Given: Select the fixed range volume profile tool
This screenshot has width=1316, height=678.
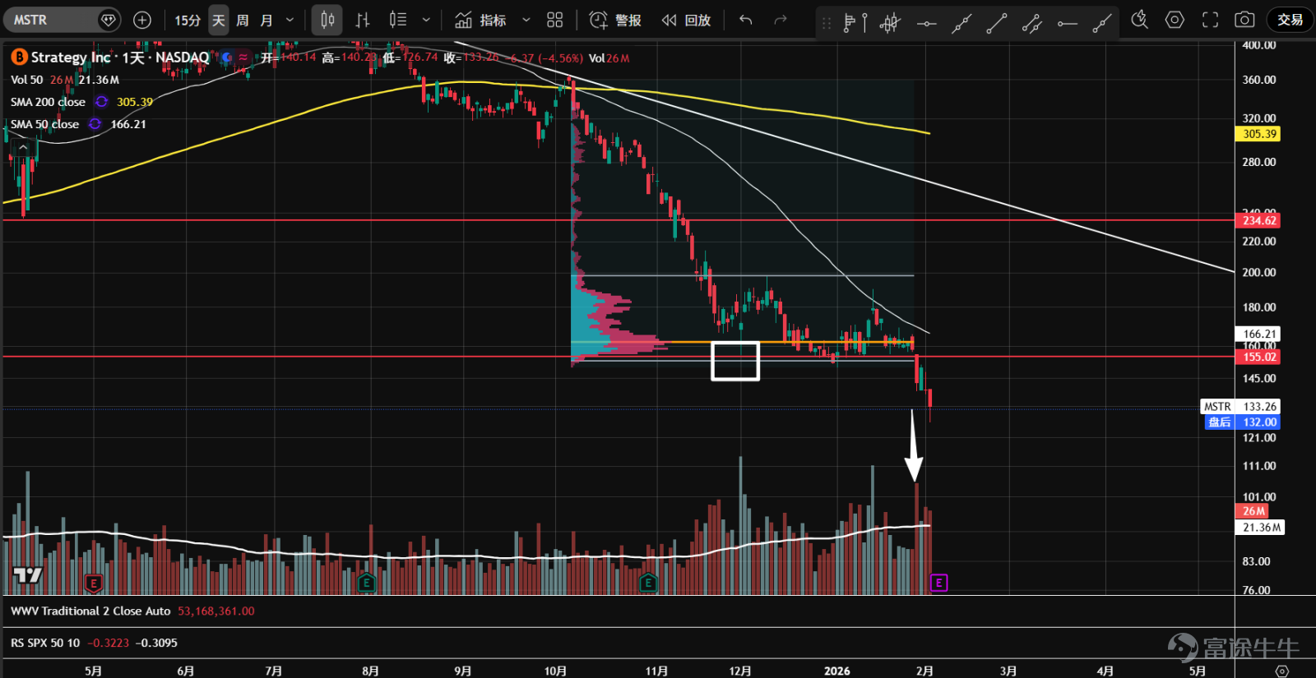Looking at the screenshot, I should pos(855,24).
